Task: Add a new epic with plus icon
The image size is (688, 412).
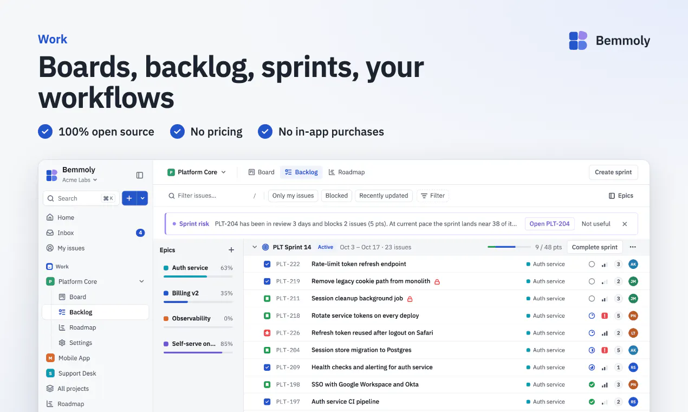Action: click(231, 250)
